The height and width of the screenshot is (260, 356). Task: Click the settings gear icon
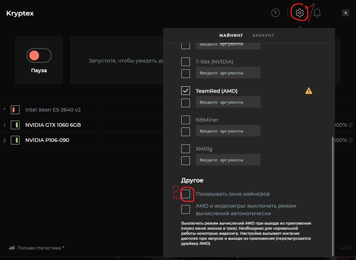click(300, 13)
